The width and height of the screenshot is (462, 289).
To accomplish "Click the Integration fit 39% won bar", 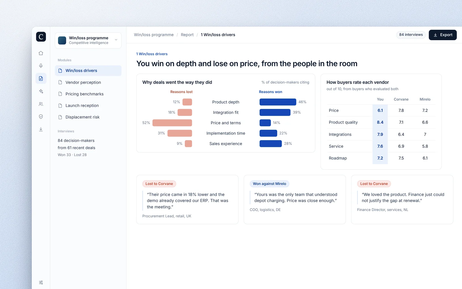I will [x=275, y=112].
